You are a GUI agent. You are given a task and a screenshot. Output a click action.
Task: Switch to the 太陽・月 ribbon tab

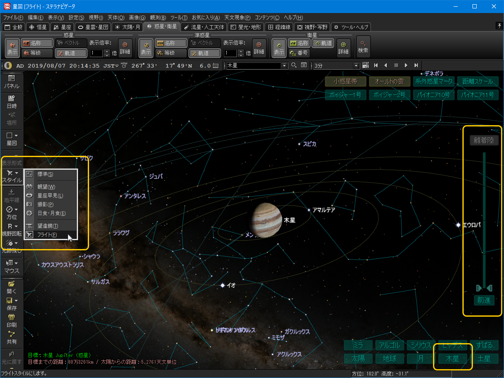click(128, 27)
